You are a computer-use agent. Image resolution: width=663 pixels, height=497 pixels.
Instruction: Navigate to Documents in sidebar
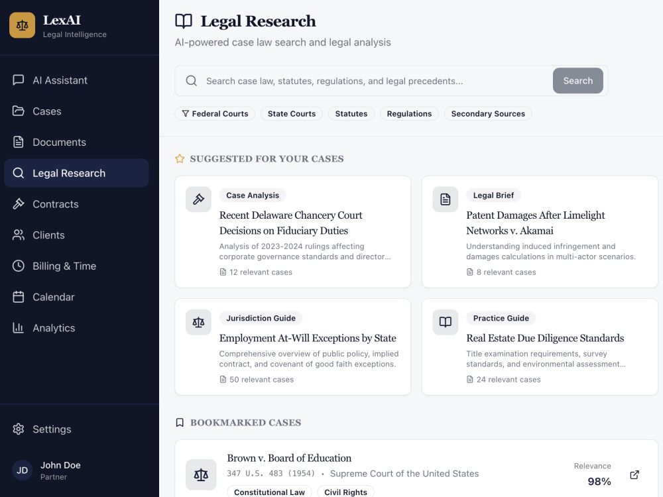coord(76,142)
